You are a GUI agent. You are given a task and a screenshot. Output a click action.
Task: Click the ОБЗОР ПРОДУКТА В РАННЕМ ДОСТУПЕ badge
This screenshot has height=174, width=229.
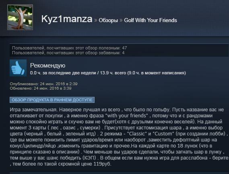52,100
